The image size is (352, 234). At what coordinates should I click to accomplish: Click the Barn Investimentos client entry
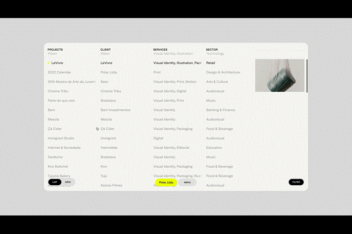pyautogui.click(x=115, y=110)
